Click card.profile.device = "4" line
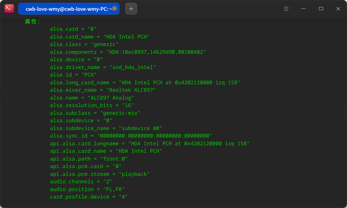Image resolution: width=347 pixels, height=208 pixels. 89,197
